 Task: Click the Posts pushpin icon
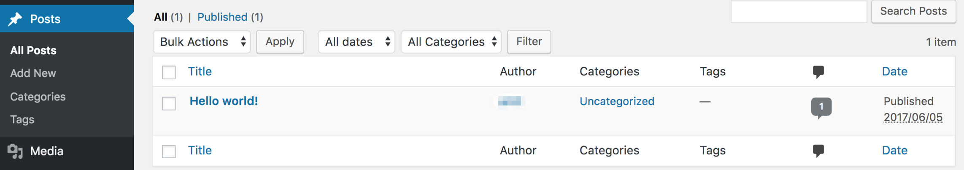tap(16, 19)
